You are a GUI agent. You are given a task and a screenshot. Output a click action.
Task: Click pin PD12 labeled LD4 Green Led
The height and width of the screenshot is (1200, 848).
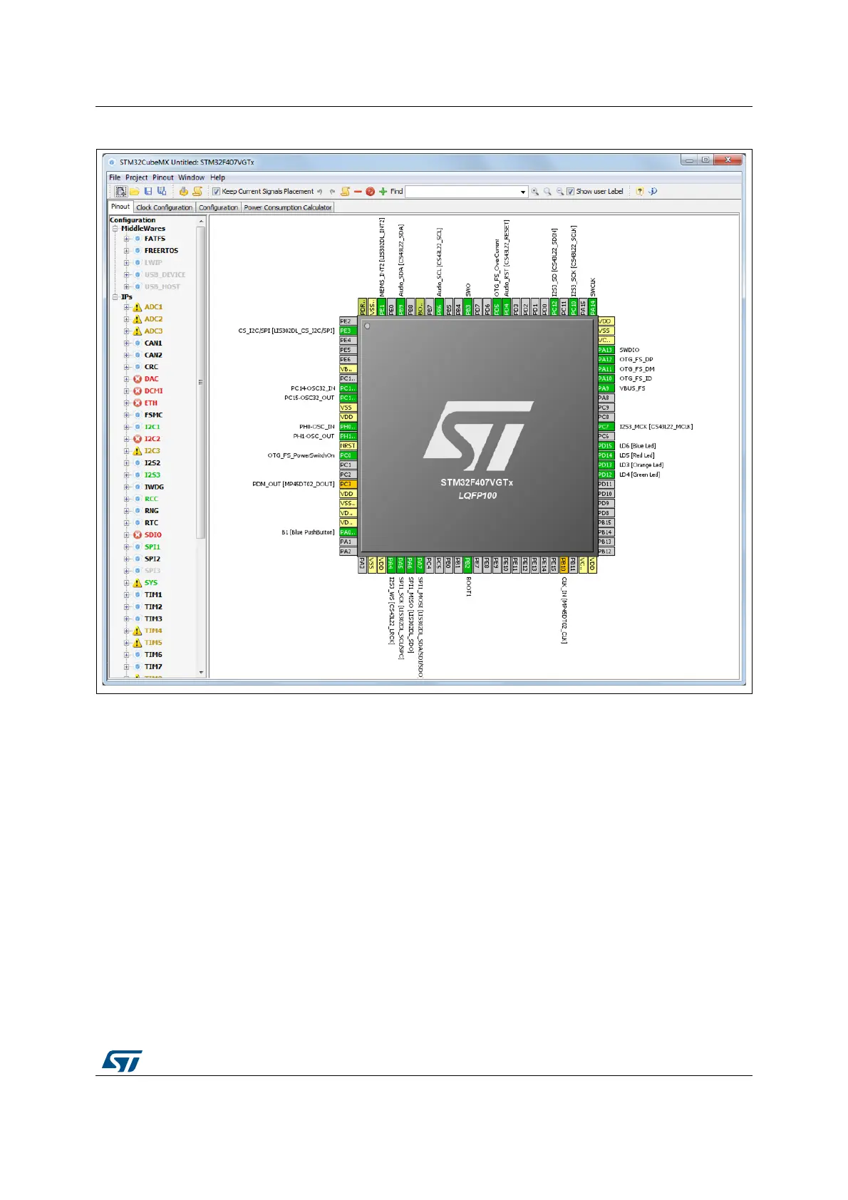pos(606,475)
